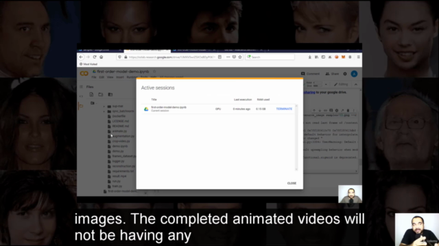Toggle the sidebar table of contents menu icon
This screenshot has height=246, width=439.
coord(81,87)
